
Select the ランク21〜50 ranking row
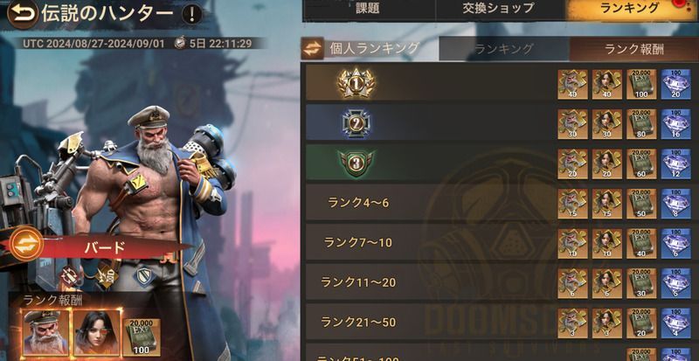[x=499, y=323]
